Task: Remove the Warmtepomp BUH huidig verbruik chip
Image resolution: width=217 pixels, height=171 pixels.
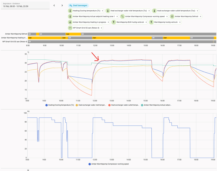Action: [x=146, y=22]
